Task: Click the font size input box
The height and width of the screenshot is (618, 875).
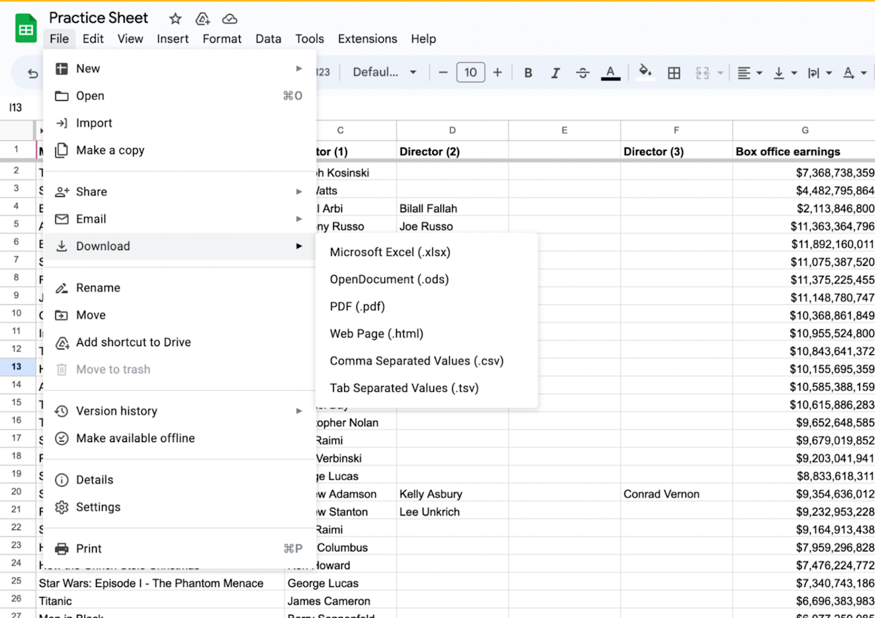Action: tap(471, 72)
